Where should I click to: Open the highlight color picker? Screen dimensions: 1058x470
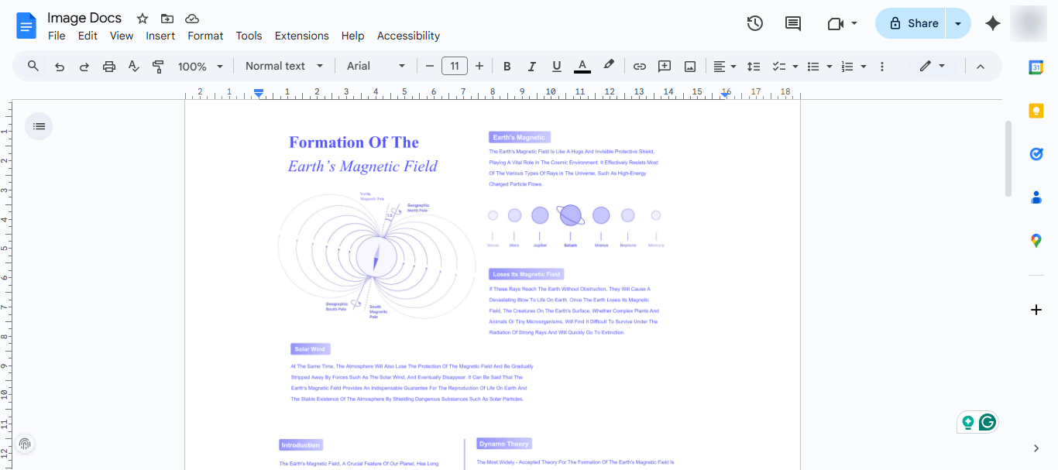609,66
